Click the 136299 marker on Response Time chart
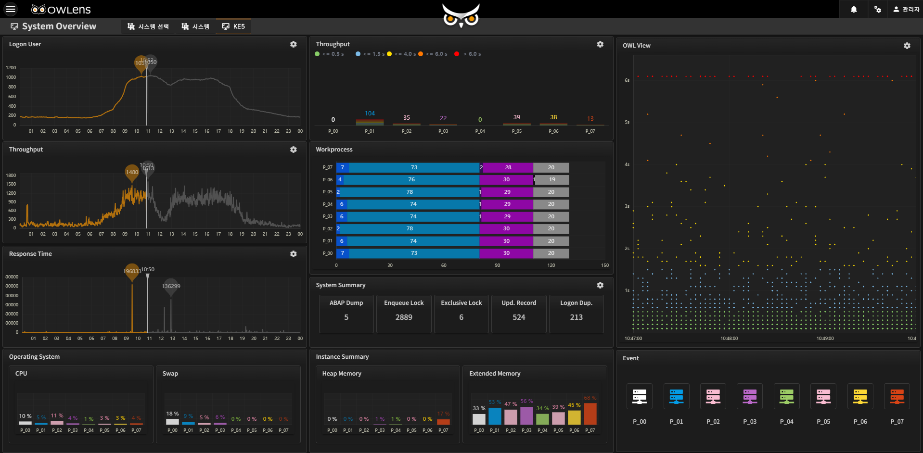923x453 pixels. coord(171,287)
